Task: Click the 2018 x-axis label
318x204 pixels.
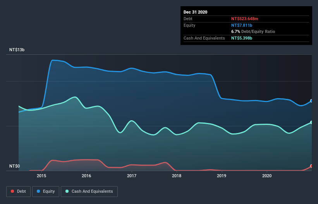Action: tap(177, 176)
